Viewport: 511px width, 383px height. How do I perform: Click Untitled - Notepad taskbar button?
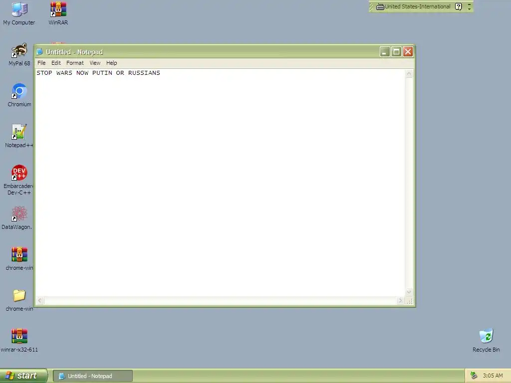[x=92, y=376]
